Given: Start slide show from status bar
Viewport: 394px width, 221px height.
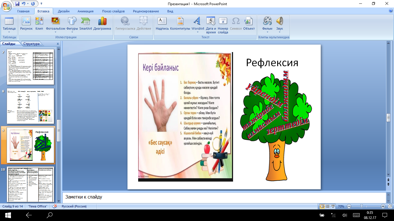Looking at the screenshot, I should 333,206.
